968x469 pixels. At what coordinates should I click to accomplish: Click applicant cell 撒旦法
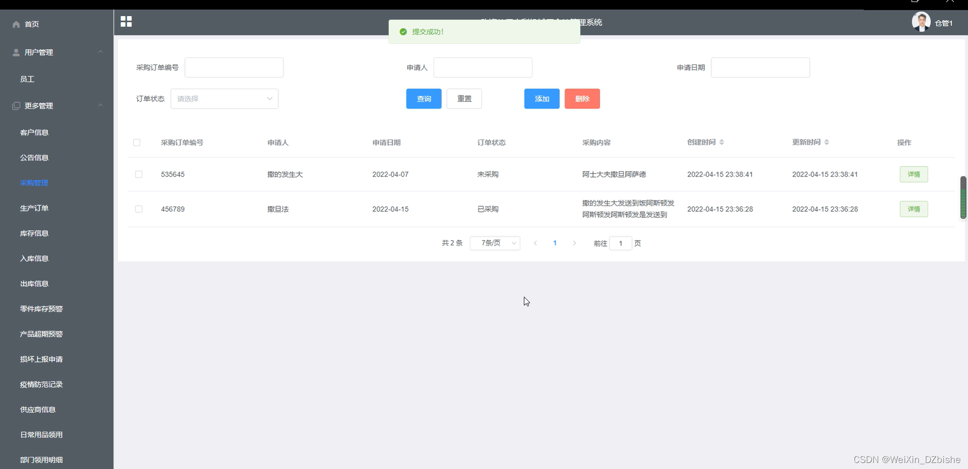click(x=278, y=209)
